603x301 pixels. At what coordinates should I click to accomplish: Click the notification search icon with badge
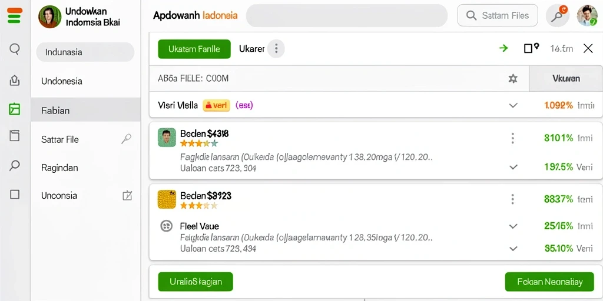coord(557,16)
